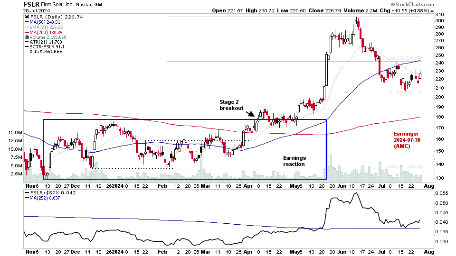Select the 'XLK:$DWCREE' legend entry
This screenshot has width=456, height=256.
[x=46, y=52]
